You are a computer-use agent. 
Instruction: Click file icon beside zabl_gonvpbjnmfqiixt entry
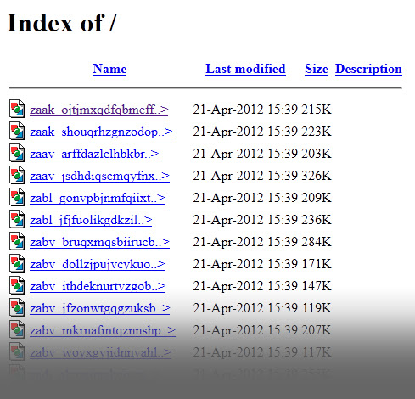(17, 197)
